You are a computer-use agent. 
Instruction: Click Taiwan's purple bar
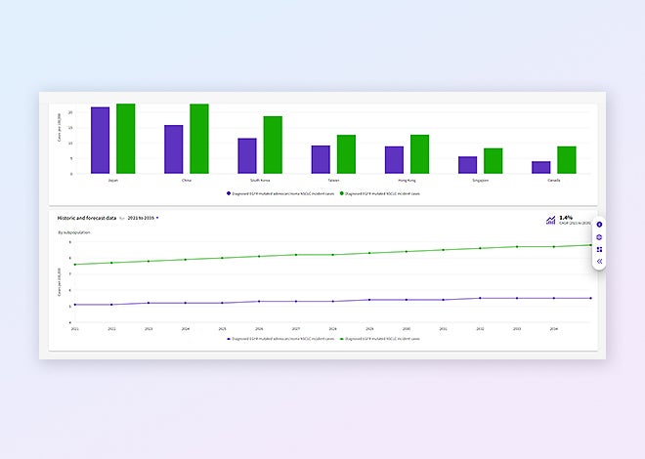[x=321, y=159]
